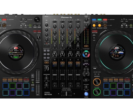The height and width of the screenshot is (112, 133).
Task: Tap the top-row purple performance pad on left deck
Action: 19,86
